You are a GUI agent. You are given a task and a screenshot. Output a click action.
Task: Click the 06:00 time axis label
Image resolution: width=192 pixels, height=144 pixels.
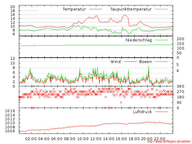click(x=57, y=139)
